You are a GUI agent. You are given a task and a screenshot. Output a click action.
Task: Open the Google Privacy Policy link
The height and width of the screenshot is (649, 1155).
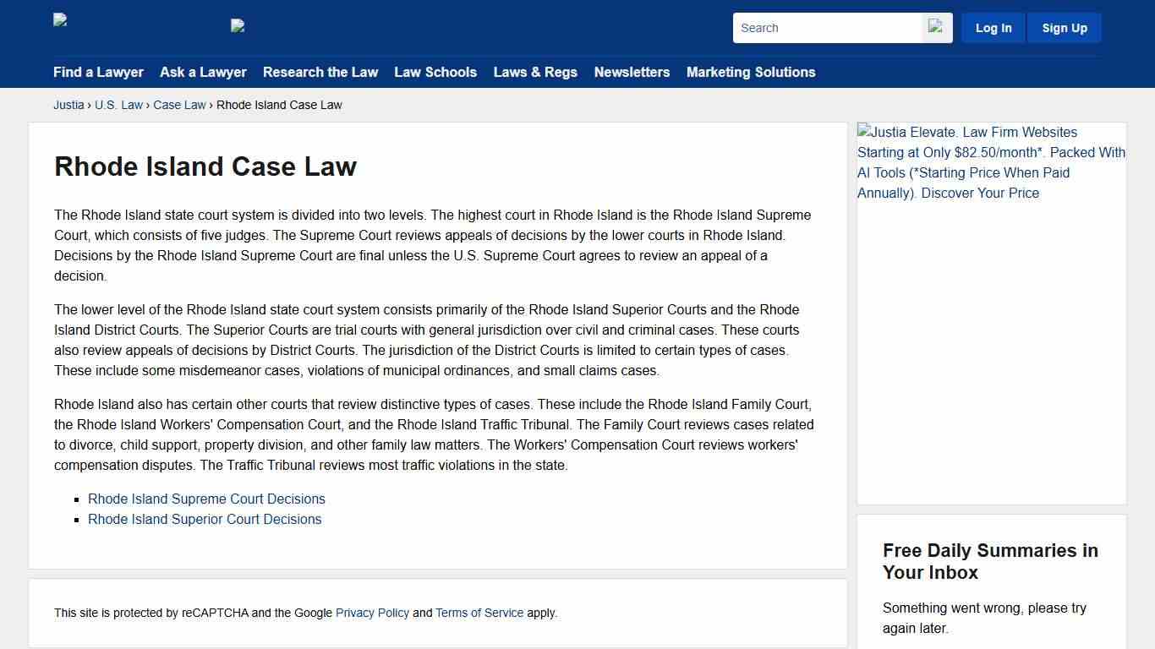[x=372, y=613]
